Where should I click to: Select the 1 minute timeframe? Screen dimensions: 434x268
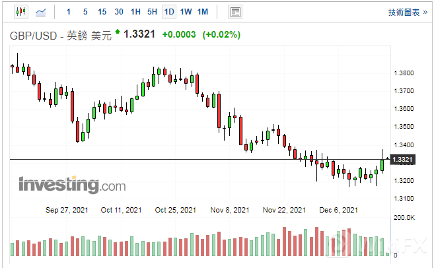[x=68, y=12]
